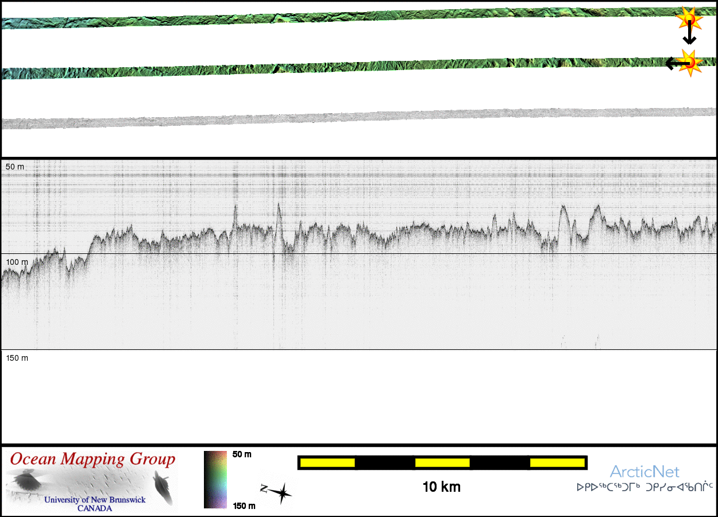Click the Inuktitut syllabics text under ArcticNet
718x517 pixels.
click(x=644, y=487)
